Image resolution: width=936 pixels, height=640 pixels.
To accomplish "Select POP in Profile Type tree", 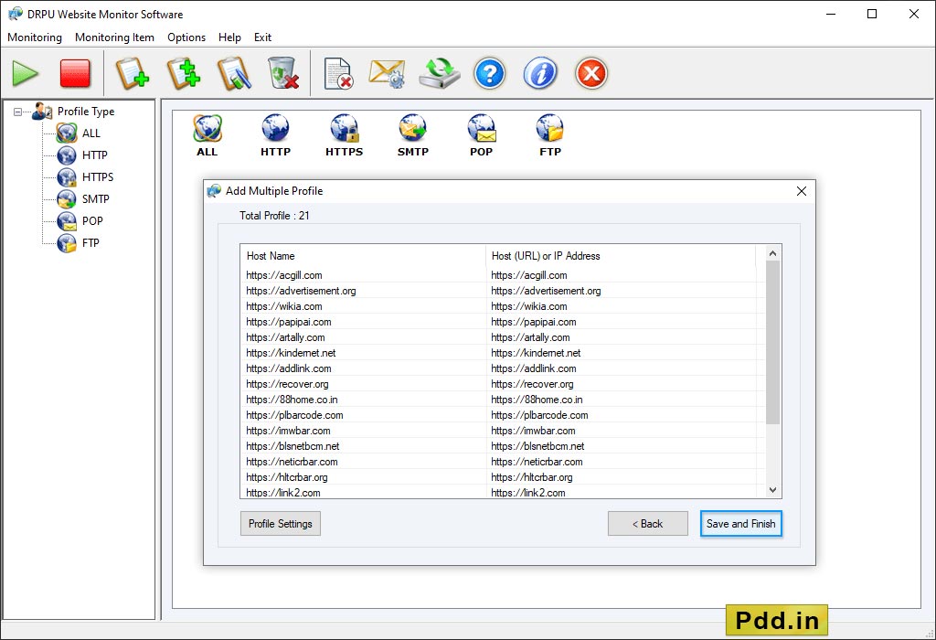I will tap(92, 221).
